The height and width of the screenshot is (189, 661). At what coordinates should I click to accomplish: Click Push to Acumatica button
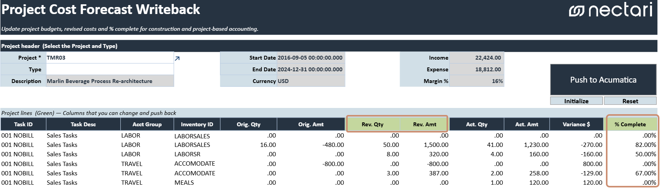click(x=603, y=79)
